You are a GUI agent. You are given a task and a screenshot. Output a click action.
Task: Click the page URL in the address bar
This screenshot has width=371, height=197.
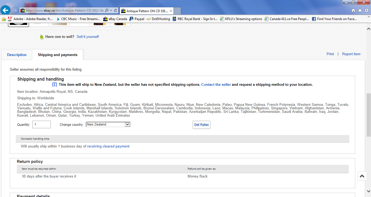coord(65,11)
